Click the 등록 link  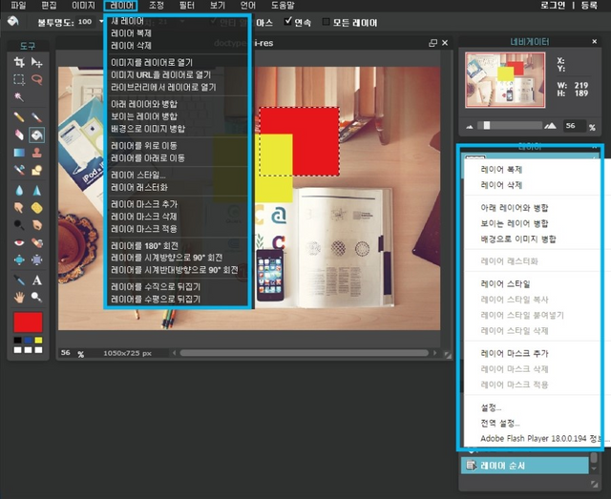click(x=588, y=6)
